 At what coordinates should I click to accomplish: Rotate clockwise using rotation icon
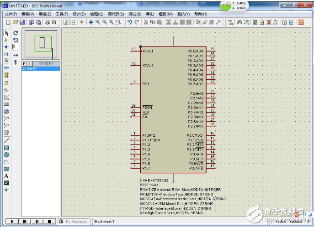(x=16, y=33)
